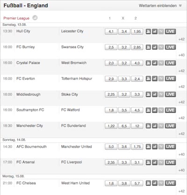Open statistics chart icon for FC Burnley match
Image resolution: width=187 pixels, height=195 pixels.
click(155, 47)
